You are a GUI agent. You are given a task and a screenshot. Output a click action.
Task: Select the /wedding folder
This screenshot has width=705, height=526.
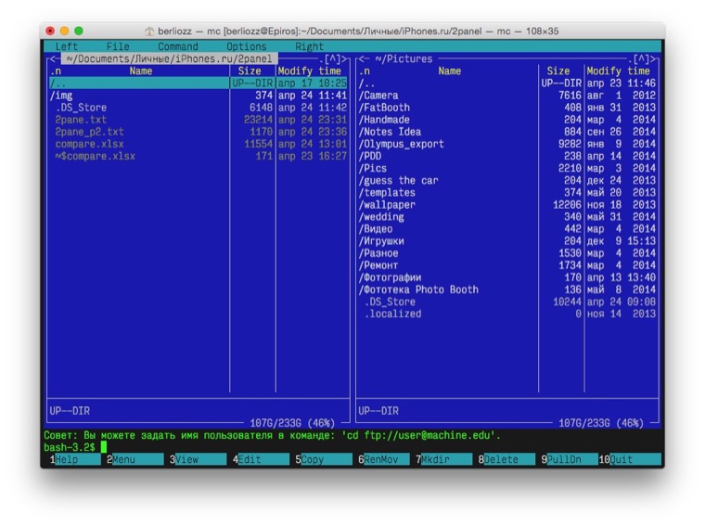tap(507, 217)
